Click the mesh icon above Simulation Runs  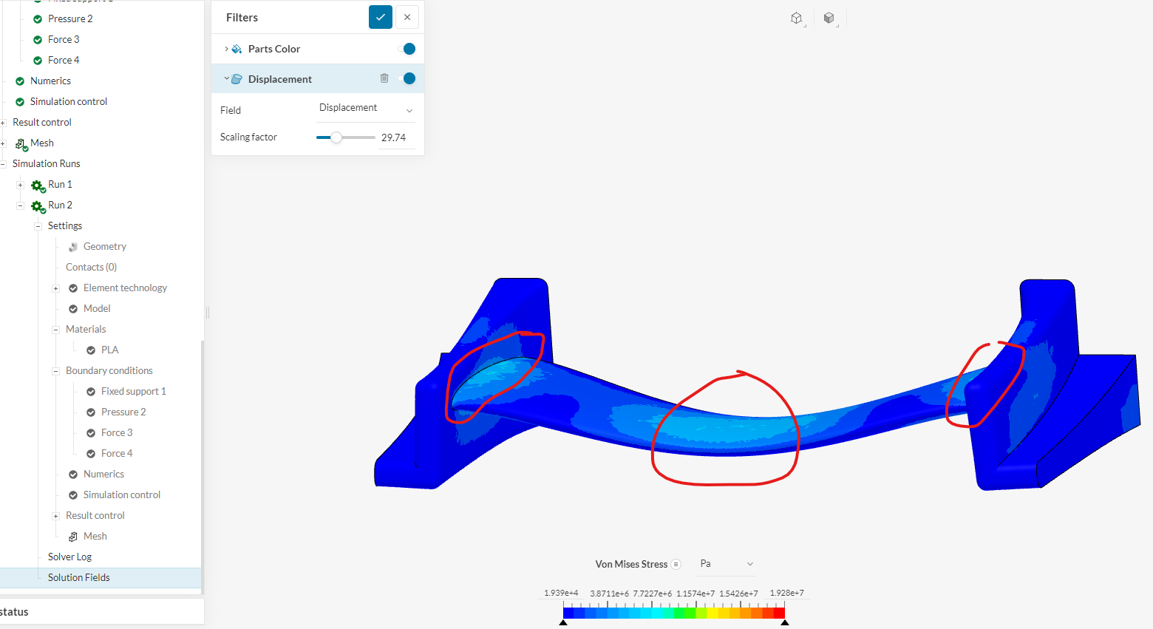point(21,144)
